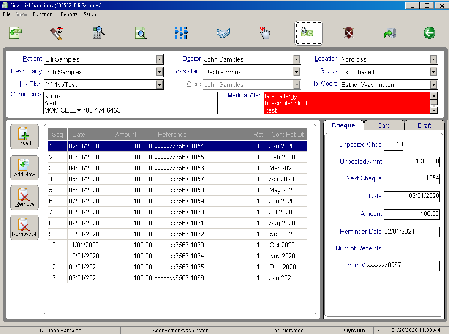Click the pointing hand toolbar icon
Screen dimensions: 449x334
[x=265, y=33]
